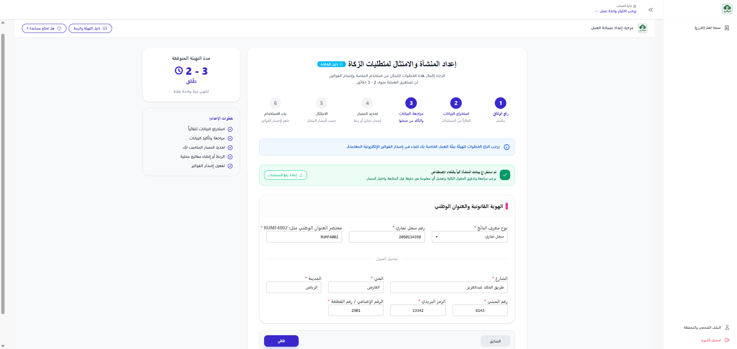Viewport: 737px width, 349px height.
Task: Click the تفاصيل العنوان section label
Action: pyautogui.click(x=387, y=259)
